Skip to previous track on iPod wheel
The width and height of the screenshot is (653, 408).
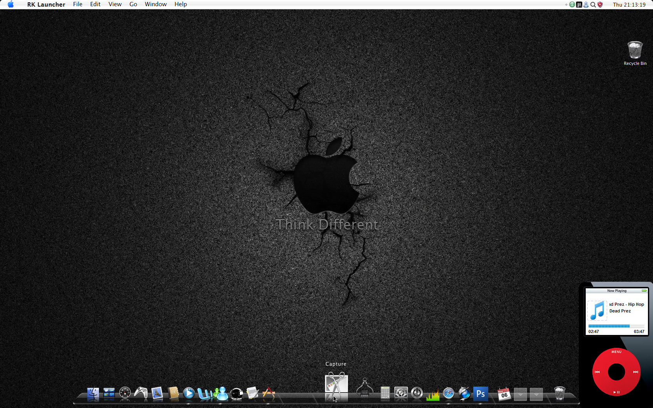(x=597, y=372)
